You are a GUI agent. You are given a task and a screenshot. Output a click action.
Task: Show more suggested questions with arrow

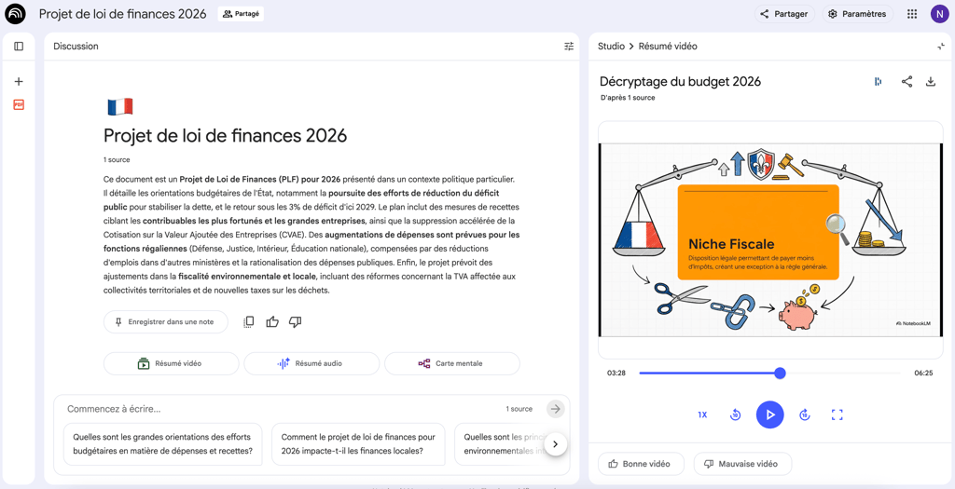click(555, 444)
